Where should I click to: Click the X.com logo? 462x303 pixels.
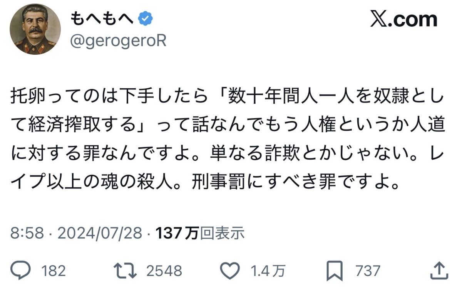click(404, 20)
